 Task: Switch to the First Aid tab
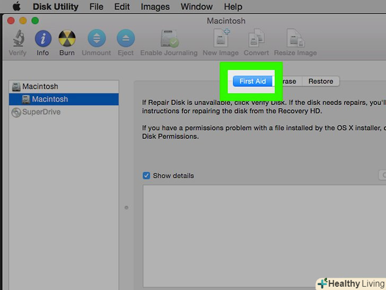pyautogui.click(x=252, y=81)
